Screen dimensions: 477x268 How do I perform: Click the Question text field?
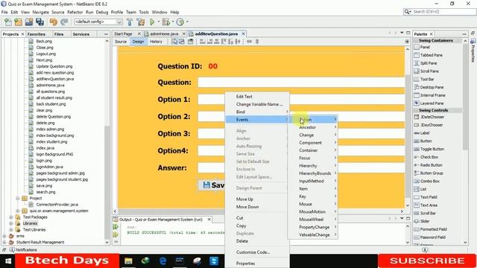click(x=301, y=83)
